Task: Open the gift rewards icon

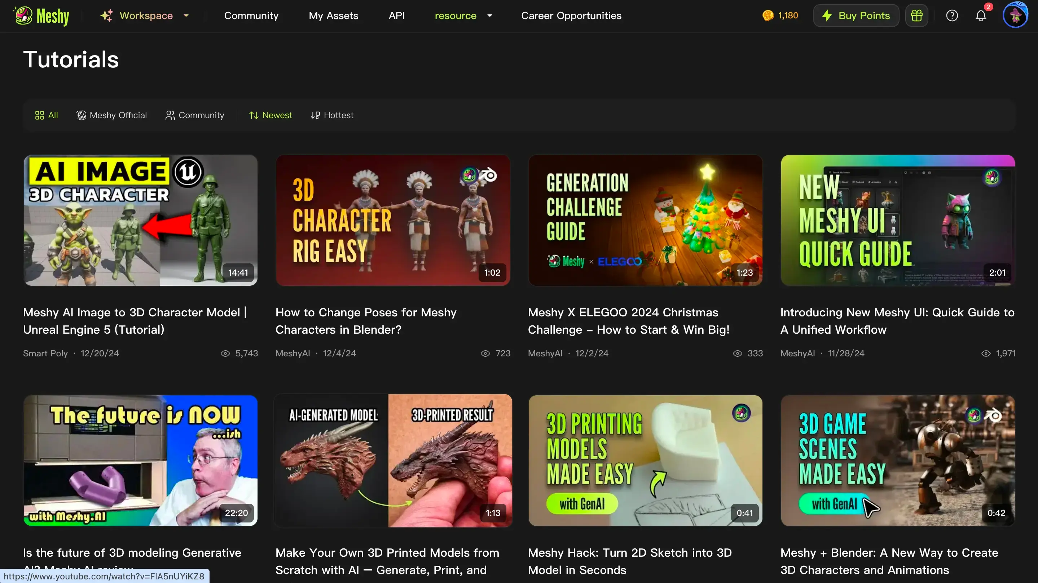Action: (x=917, y=16)
